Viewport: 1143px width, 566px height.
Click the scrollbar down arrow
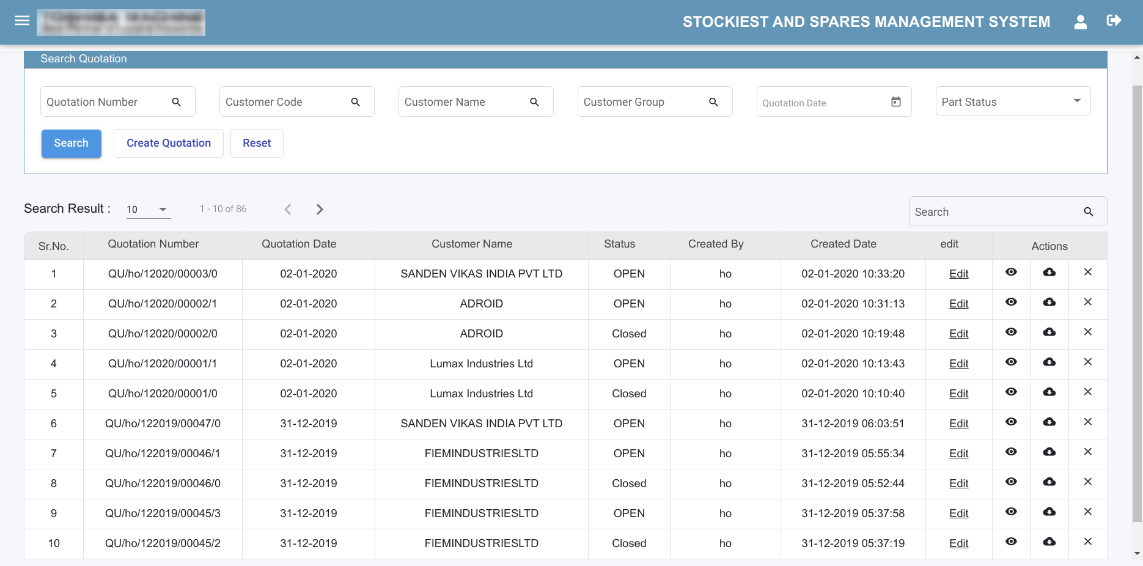[1137, 554]
